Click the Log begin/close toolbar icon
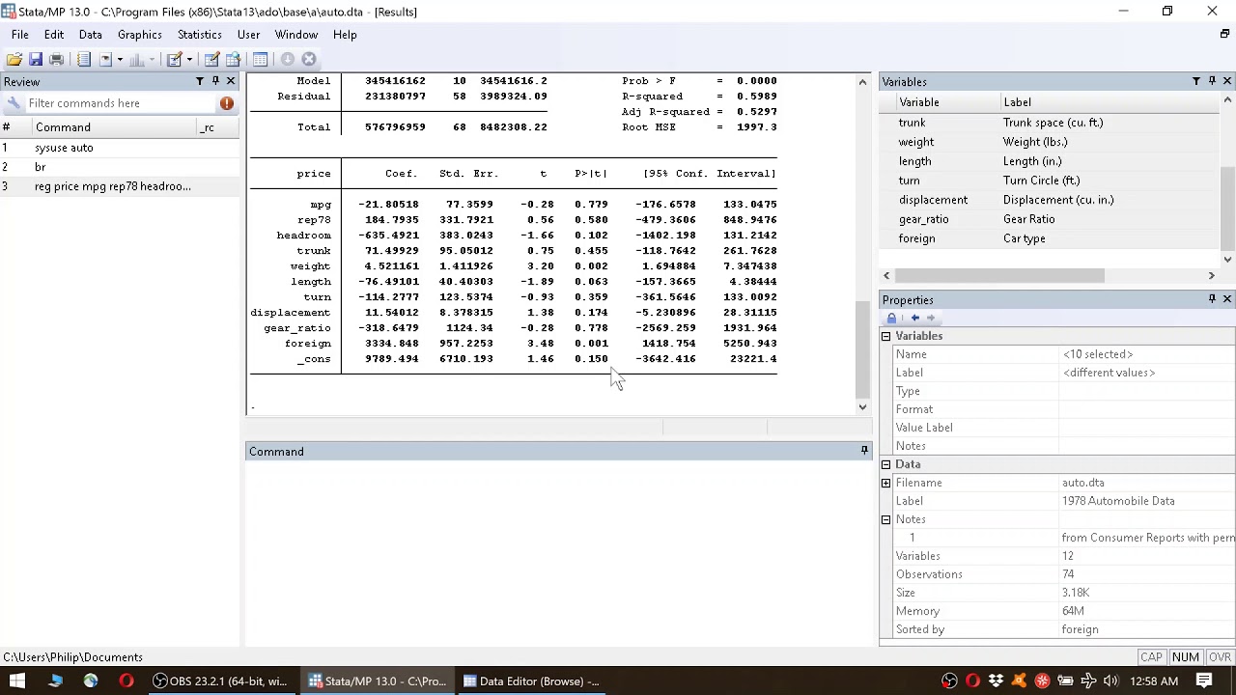The width and height of the screenshot is (1236, 695). tap(84, 59)
